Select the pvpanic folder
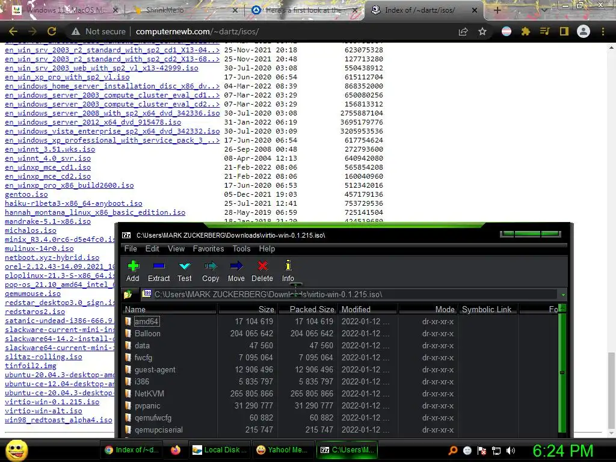The image size is (616, 462). click(147, 406)
